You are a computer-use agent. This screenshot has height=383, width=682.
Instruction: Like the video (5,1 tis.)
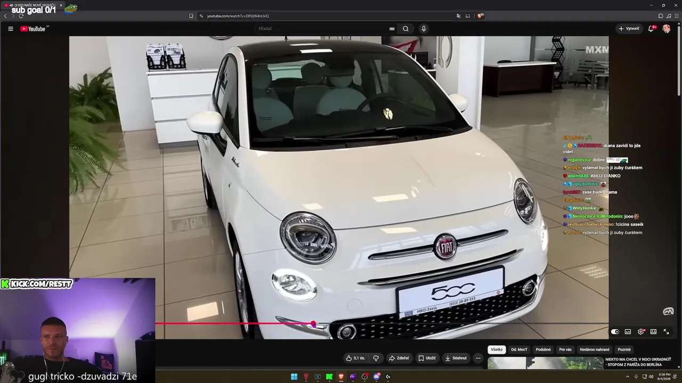pos(355,358)
